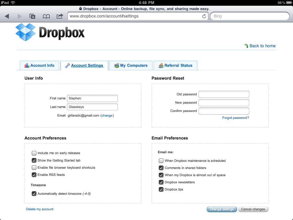
Task: Click the green Back to home arrow icon
Action: (246, 46)
